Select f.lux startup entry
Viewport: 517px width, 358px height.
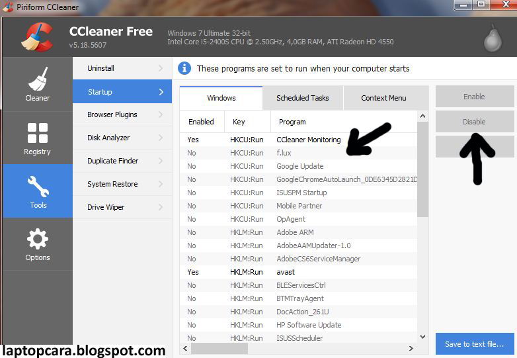298,153
